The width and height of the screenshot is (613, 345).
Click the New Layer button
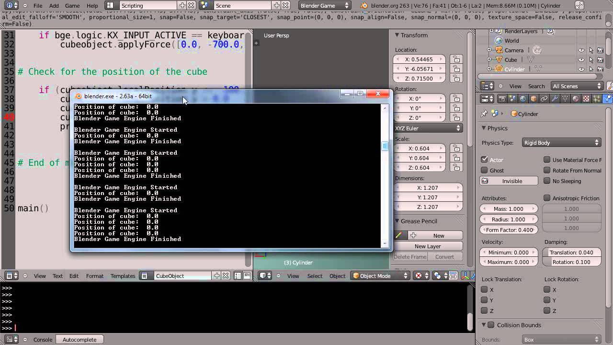[x=428, y=246]
